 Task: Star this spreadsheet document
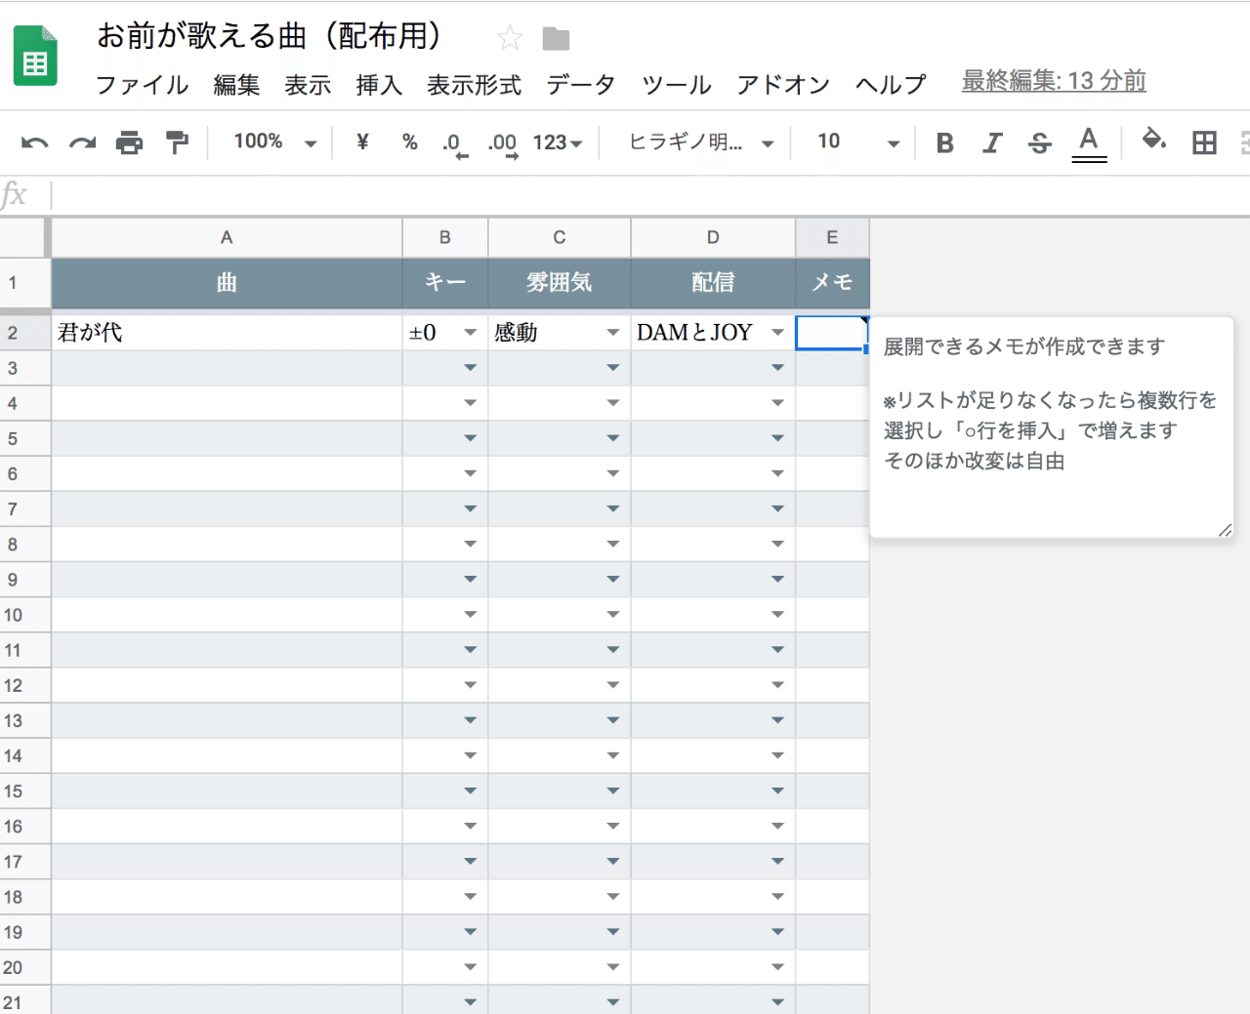(x=510, y=38)
